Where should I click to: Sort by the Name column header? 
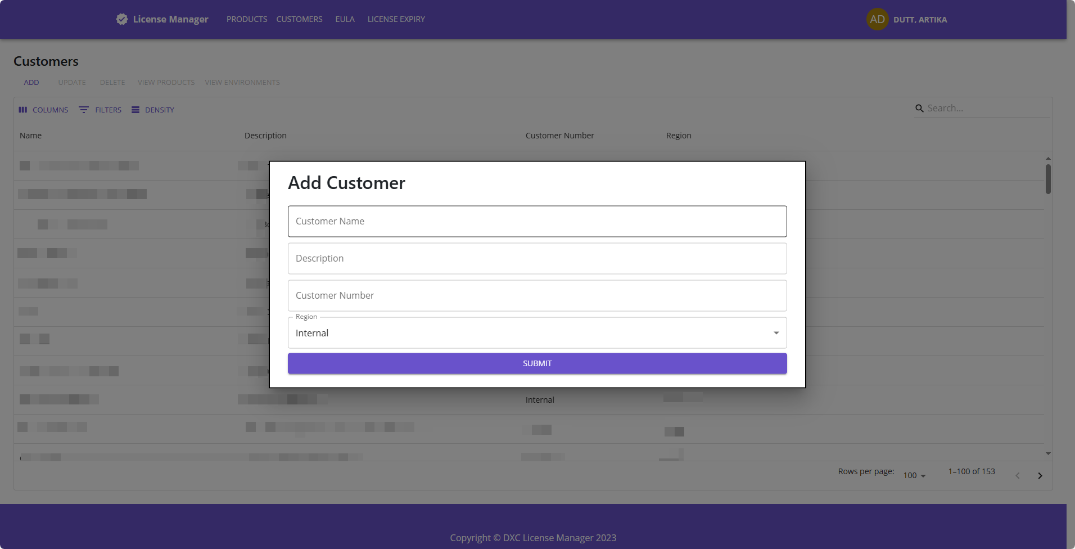pos(30,136)
